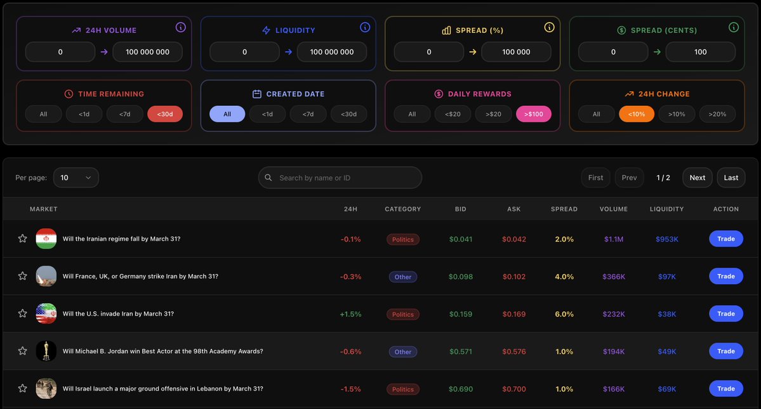The height and width of the screenshot is (409, 761).
Task: Open the Spread (Cents) info icon
Action: (734, 27)
